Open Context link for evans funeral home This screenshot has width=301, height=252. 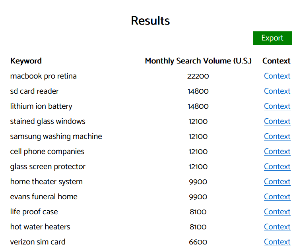[277, 197]
